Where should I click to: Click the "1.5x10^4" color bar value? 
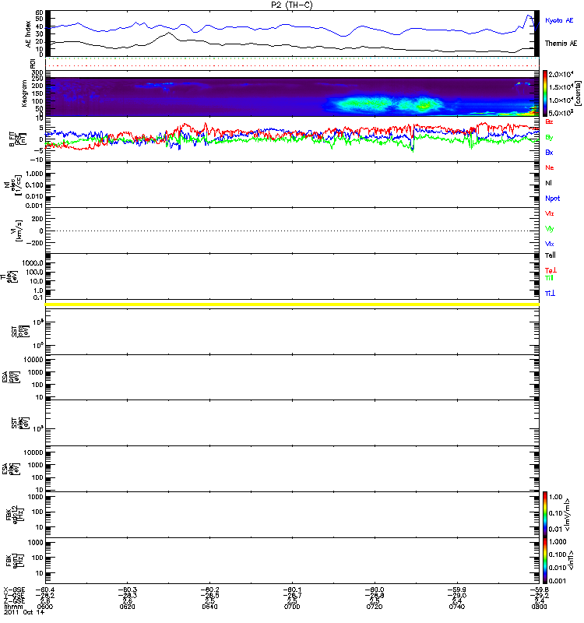(x=561, y=87)
